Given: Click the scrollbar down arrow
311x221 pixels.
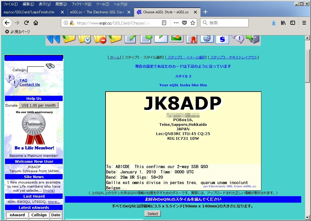Looking at the screenshot, I should (x=307, y=217).
